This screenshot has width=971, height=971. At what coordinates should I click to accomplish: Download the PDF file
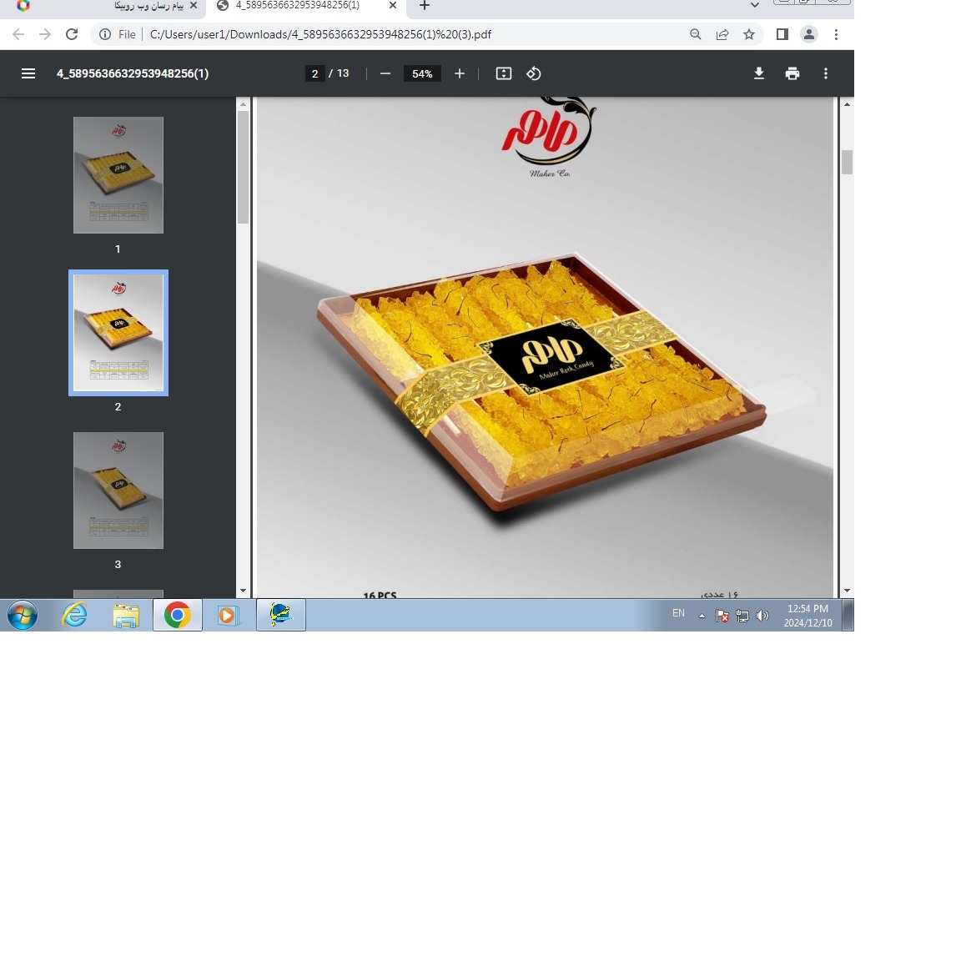[759, 73]
